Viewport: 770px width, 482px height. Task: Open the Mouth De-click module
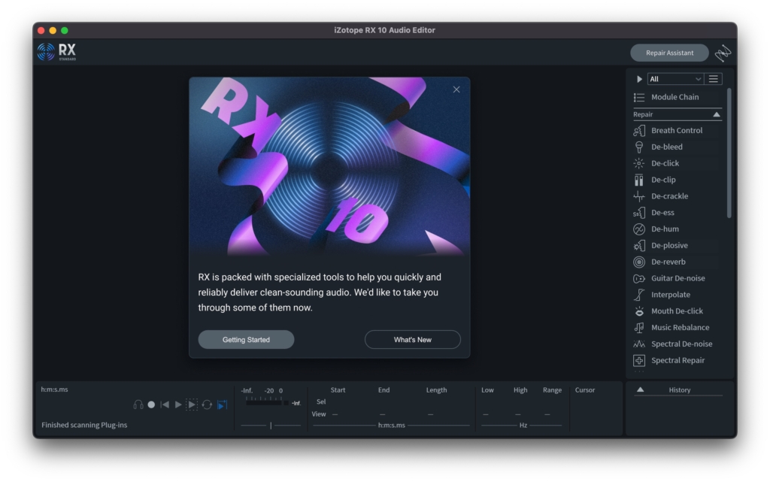(x=676, y=311)
